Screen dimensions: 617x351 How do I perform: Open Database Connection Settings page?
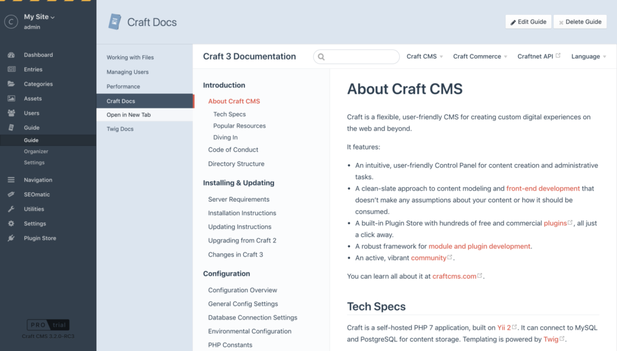coord(253,318)
